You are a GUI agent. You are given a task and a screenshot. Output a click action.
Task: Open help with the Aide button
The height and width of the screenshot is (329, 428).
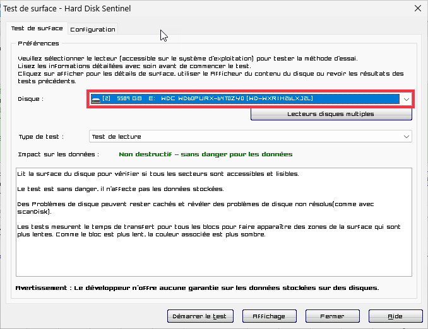[395, 316]
